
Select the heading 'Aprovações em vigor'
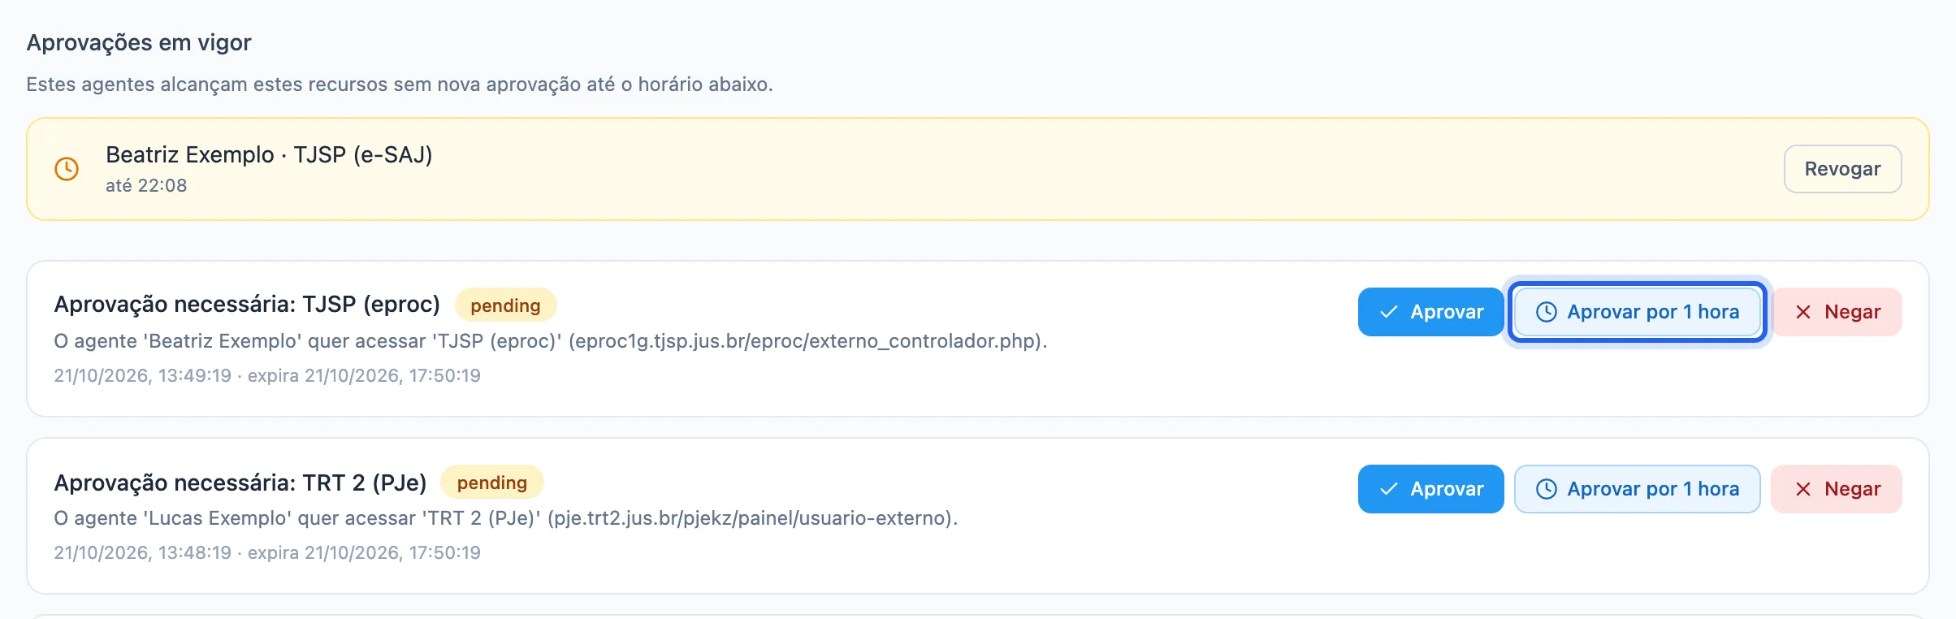[x=139, y=42]
